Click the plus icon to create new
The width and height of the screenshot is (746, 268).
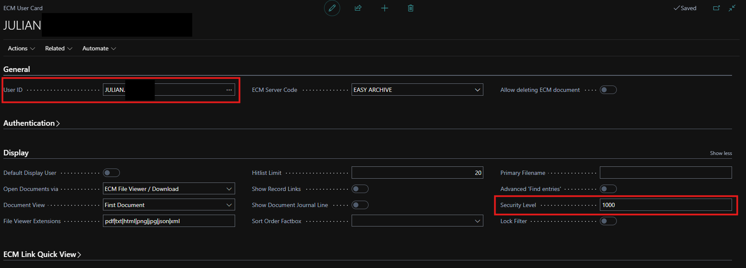[x=385, y=8]
